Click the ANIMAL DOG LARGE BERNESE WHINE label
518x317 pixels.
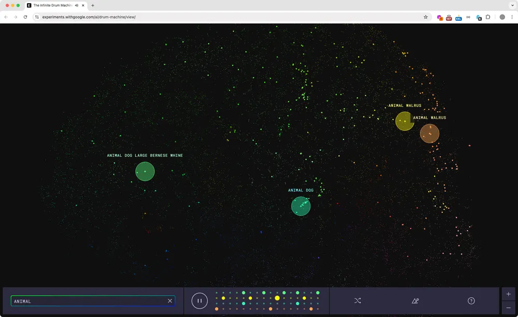145,155
